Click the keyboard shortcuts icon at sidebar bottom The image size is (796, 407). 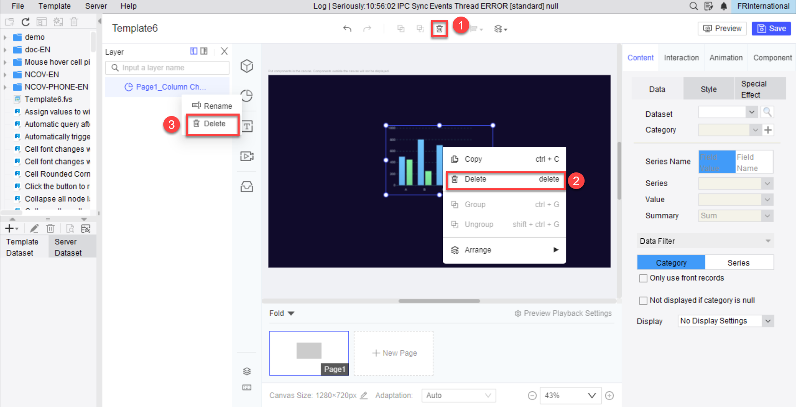click(x=247, y=388)
